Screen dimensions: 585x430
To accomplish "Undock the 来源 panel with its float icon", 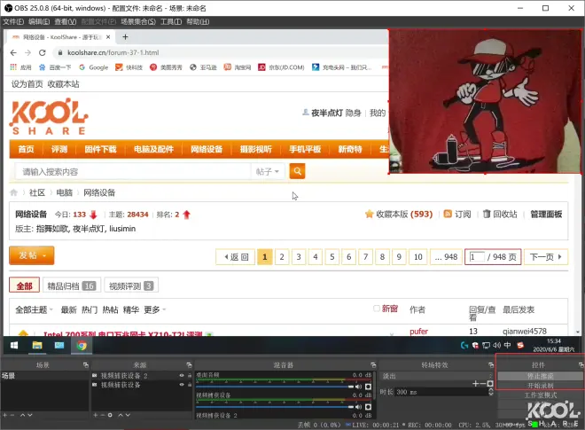I will (x=189, y=364).
